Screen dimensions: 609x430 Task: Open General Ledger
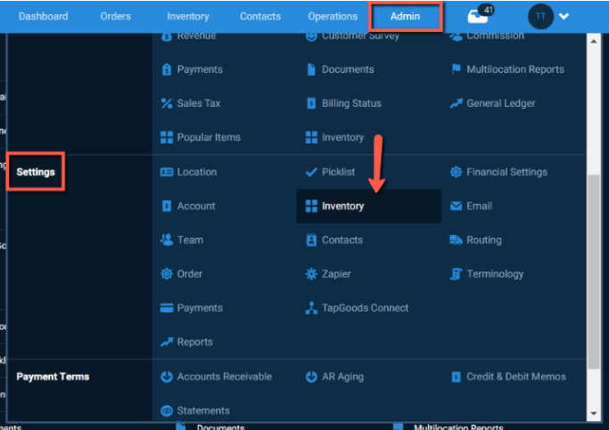pos(500,103)
